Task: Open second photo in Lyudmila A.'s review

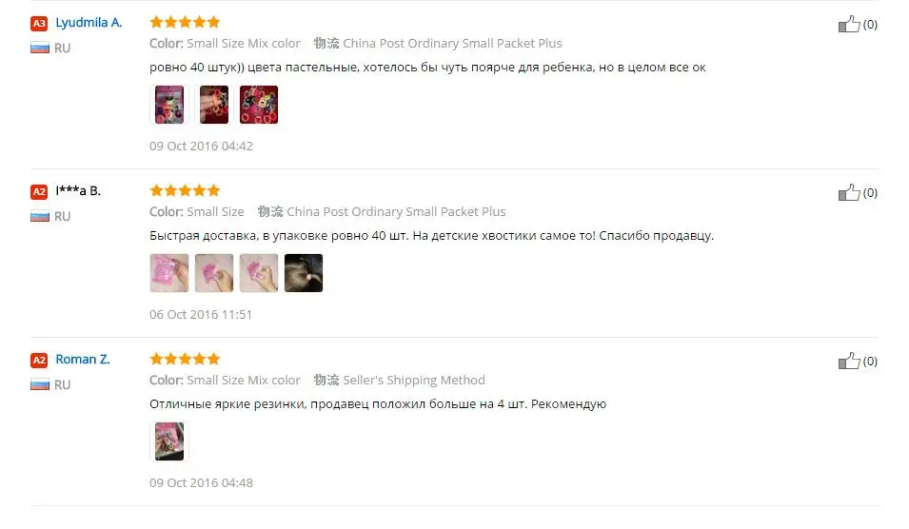Action: pos(214,105)
